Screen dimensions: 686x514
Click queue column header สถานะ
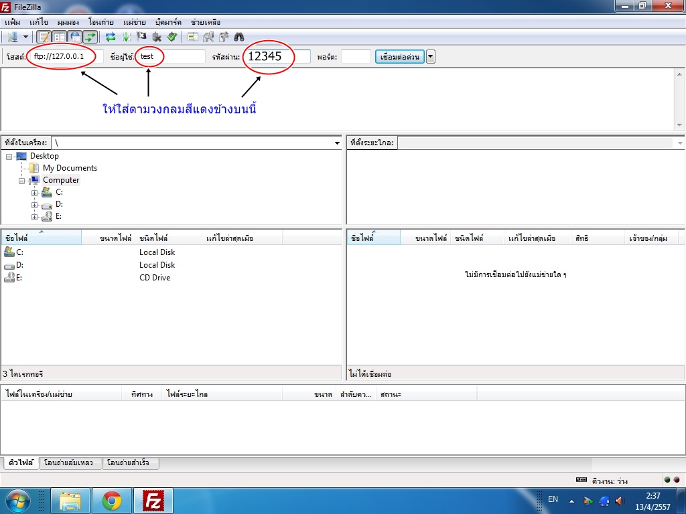427,394
